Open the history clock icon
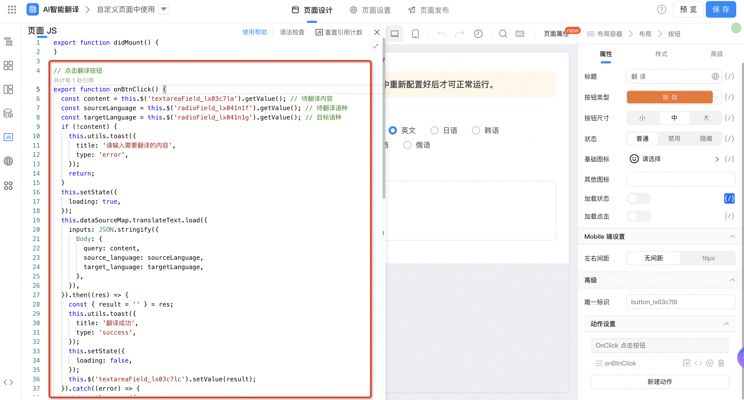744x400 pixels. (478, 34)
